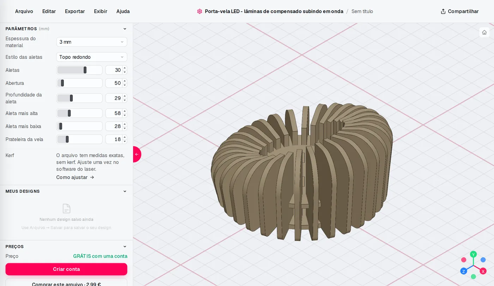The image size is (494, 286).
Task: Click the Criar conta button
Action: (66, 269)
